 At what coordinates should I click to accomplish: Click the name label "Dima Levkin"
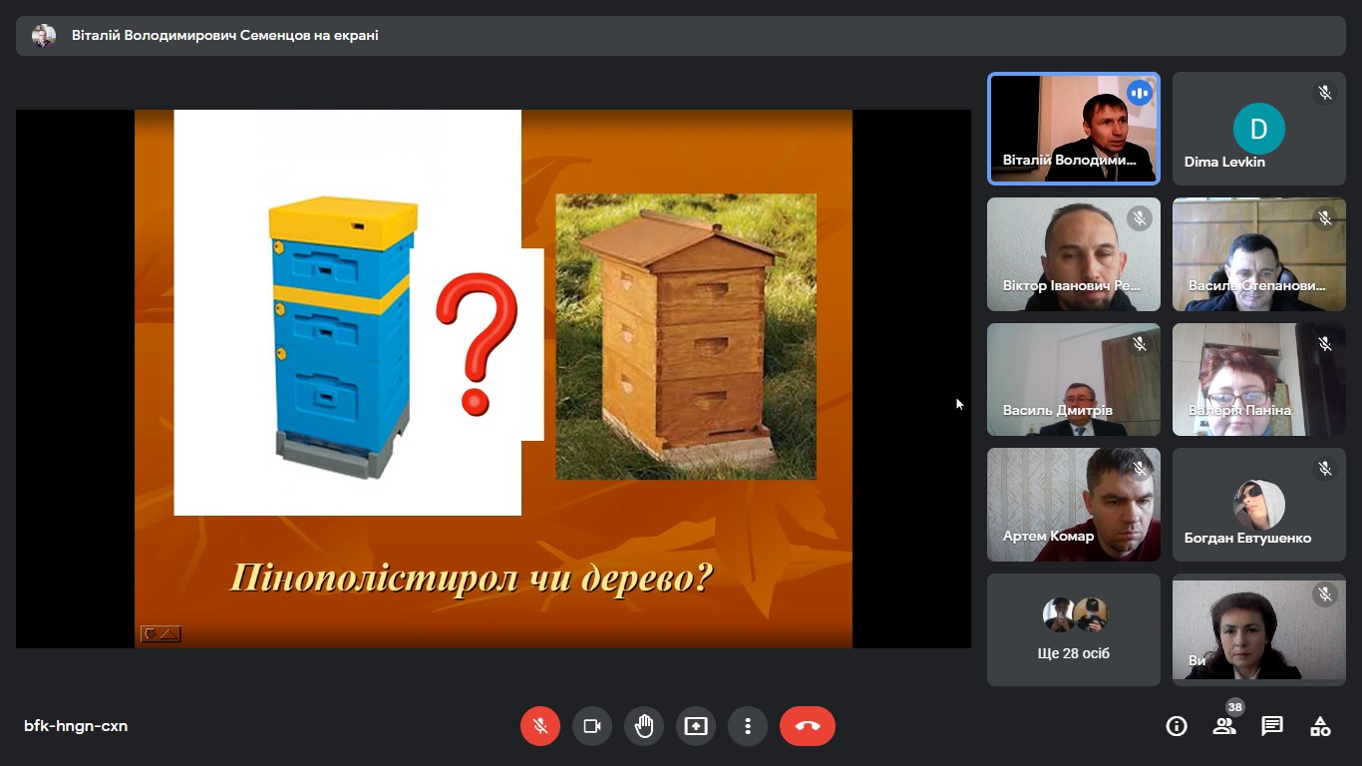(1224, 162)
